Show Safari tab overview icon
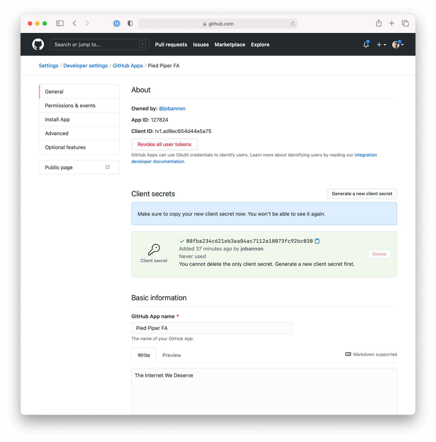 point(405,23)
